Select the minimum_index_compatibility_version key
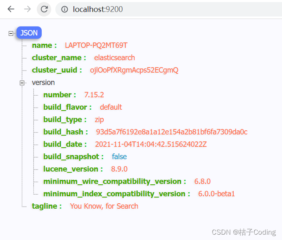This screenshot has height=240, width=282. pyautogui.click(x=117, y=194)
